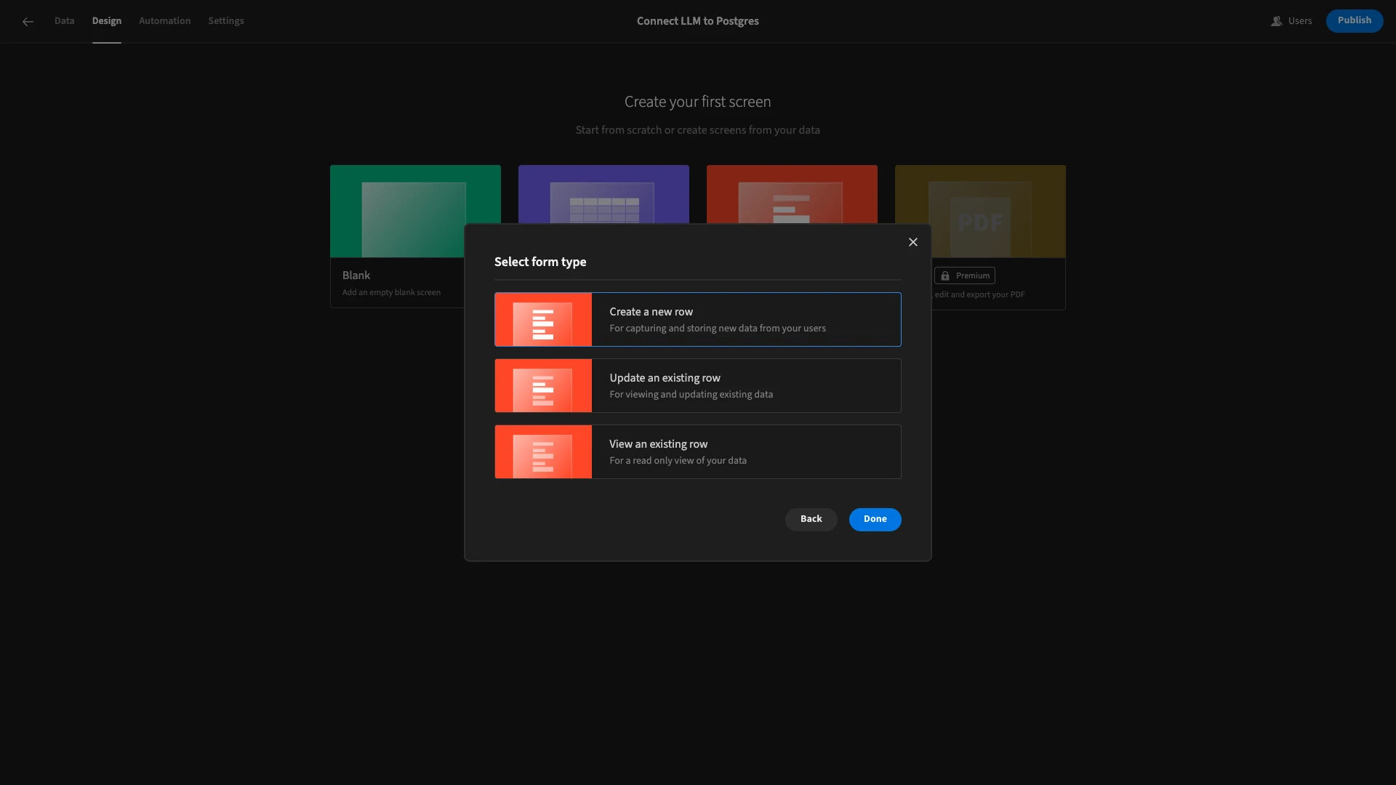Click 'For a read only view' description

click(x=678, y=461)
